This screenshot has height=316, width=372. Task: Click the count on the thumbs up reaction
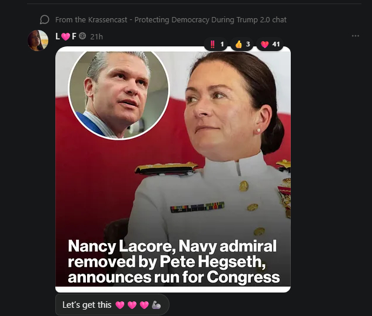click(x=248, y=44)
